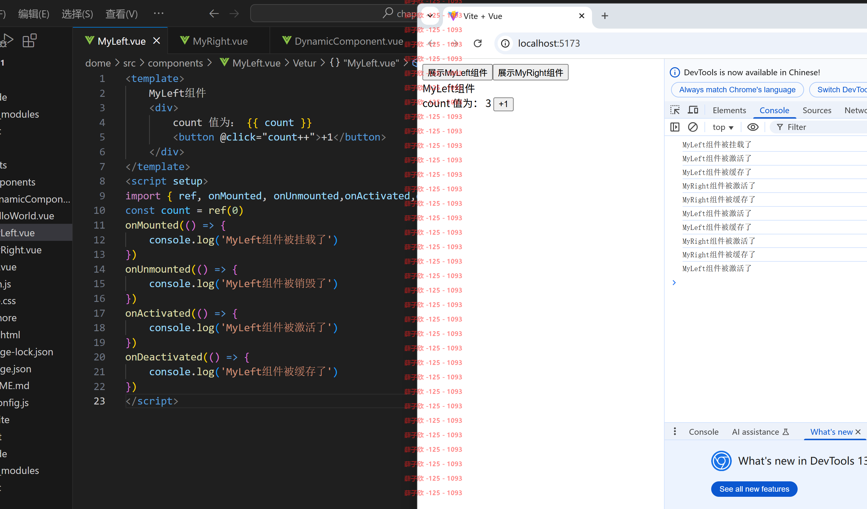Screen dimensions: 867x509
Task: Show the console sidebar panel
Action: (x=675, y=127)
